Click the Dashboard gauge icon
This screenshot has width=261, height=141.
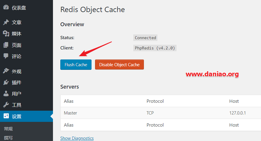(6, 7)
